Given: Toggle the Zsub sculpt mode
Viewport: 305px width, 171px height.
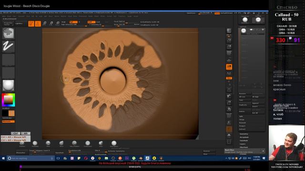Looking at the screenshot, I should (x=99, y=22).
